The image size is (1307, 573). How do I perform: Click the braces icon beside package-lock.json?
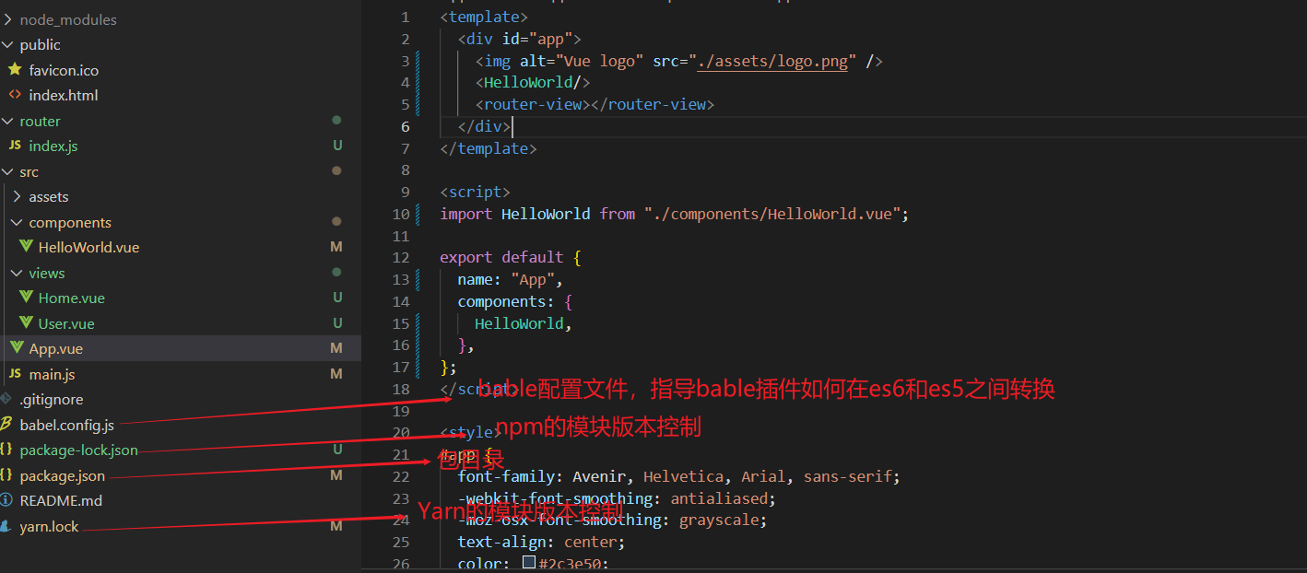(6, 450)
